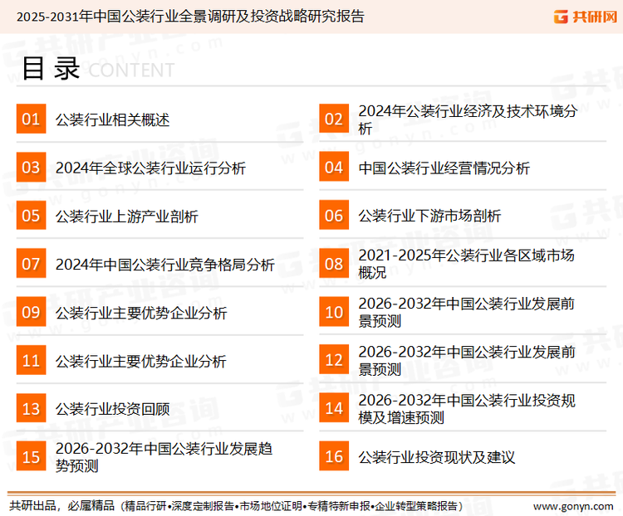Click the orange 07 number box
This screenshot has width=623, height=516.
[31, 264]
